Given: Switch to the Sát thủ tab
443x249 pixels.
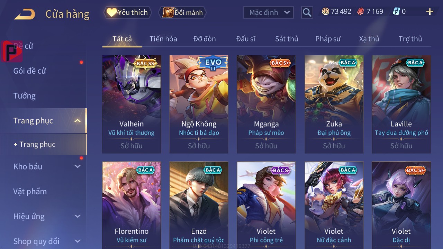Looking at the screenshot, I should coord(287,39).
